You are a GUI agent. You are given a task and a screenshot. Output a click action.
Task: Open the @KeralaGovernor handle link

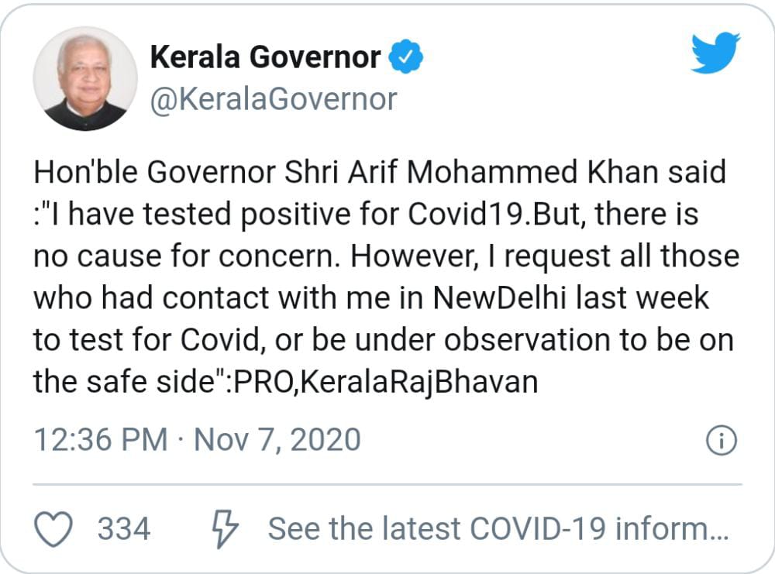(x=273, y=99)
